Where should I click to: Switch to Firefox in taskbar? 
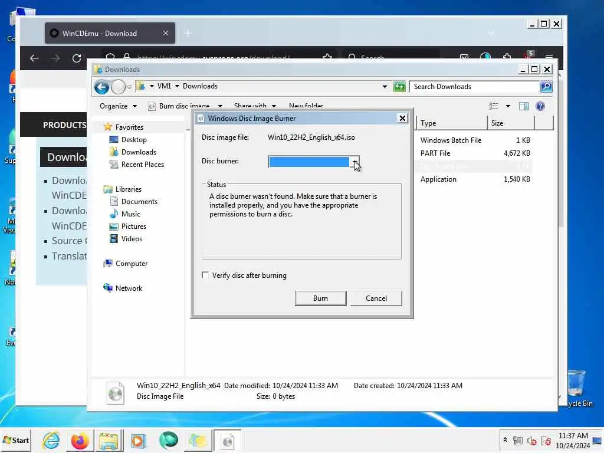[80, 441]
